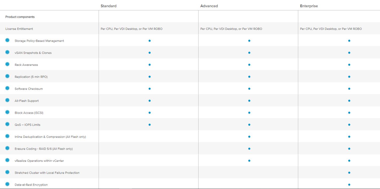380x189 pixels.
Task: Show info for QoS – IOPS Limits
Action: tap(7, 124)
